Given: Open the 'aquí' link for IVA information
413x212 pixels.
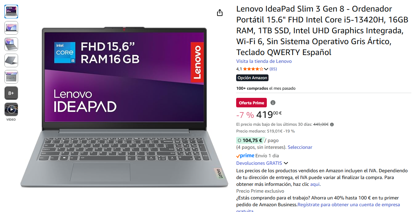Looking at the screenshot, I should 315,184.
